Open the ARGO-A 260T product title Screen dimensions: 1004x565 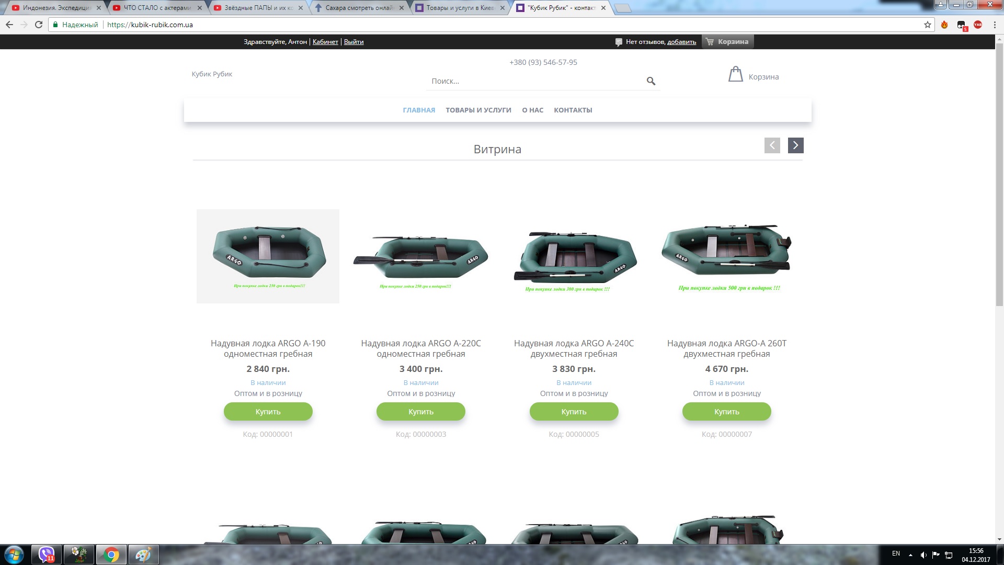(727, 348)
